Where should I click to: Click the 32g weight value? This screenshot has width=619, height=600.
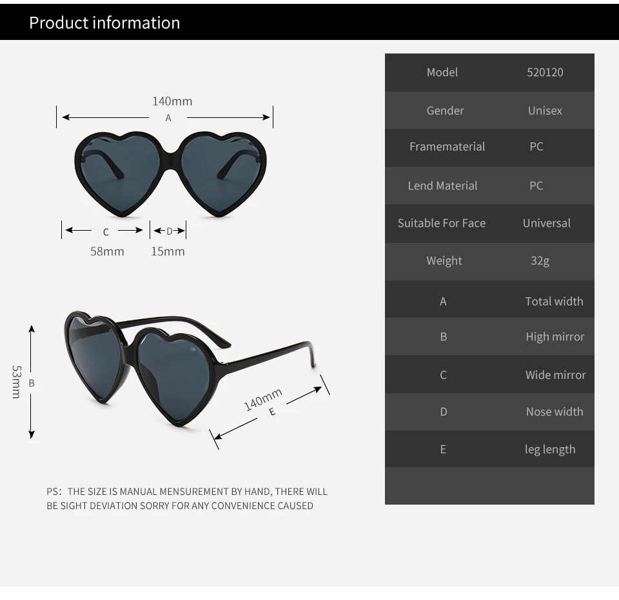click(x=540, y=260)
